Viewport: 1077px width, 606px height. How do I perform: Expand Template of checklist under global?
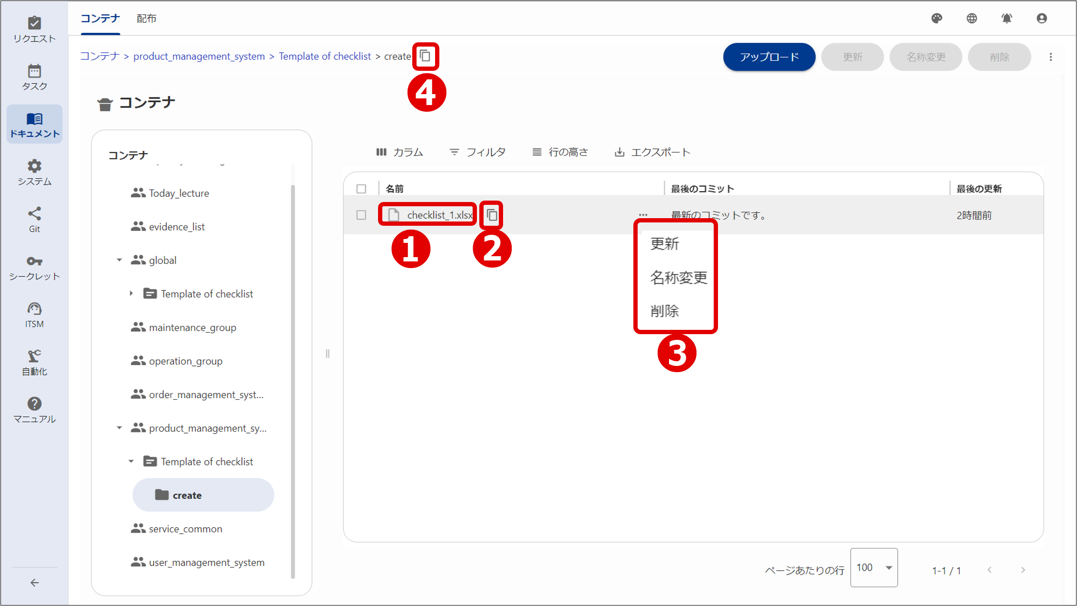131,294
